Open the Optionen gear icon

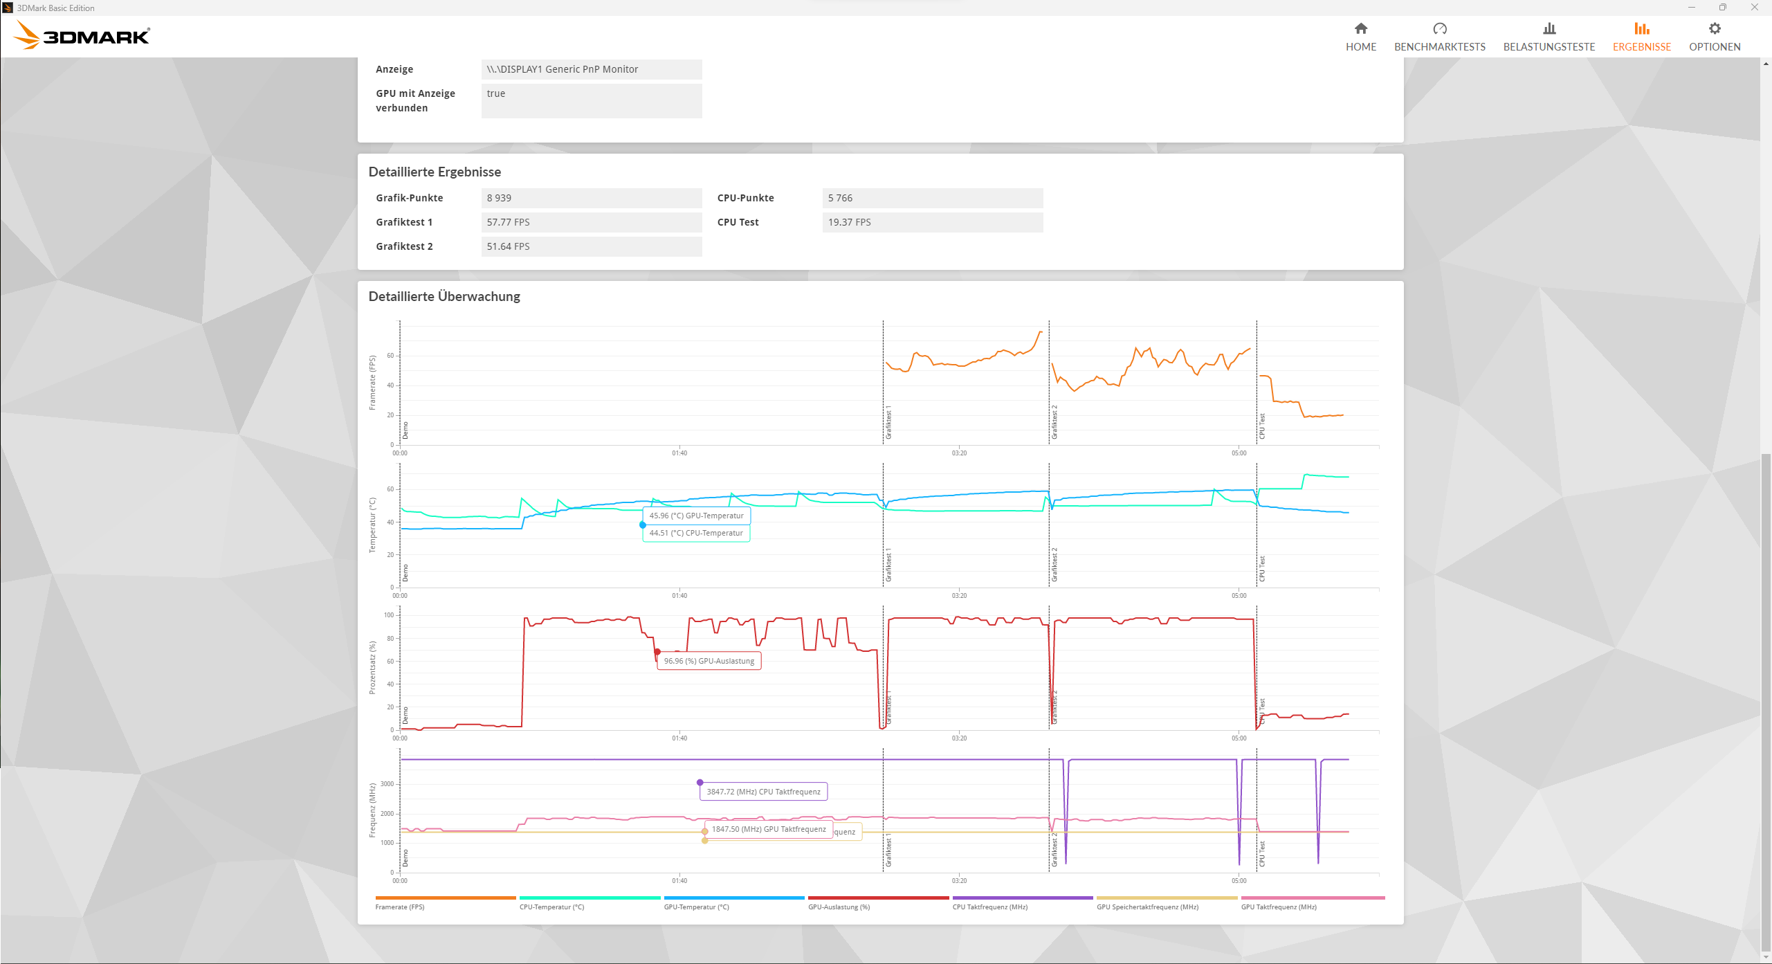1714,28
